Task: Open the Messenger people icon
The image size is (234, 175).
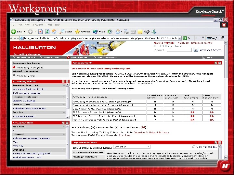Action: [x=154, y=31]
